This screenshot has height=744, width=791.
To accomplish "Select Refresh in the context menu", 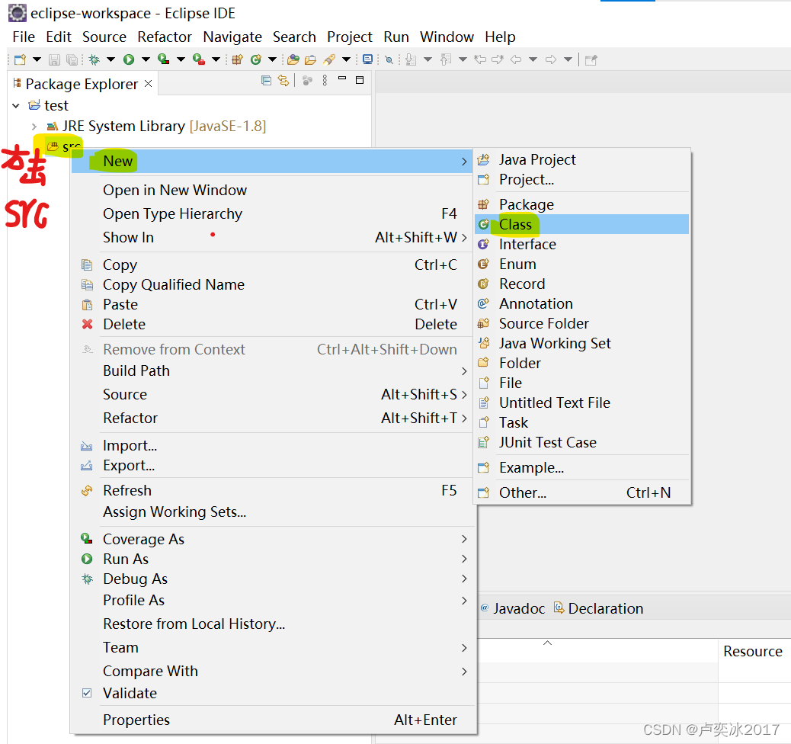I will [272, 491].
